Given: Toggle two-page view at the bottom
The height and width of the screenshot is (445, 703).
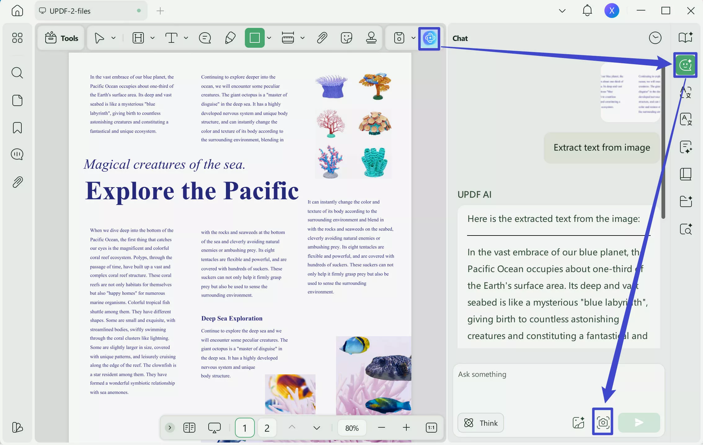Looking at the screenshot, I should pos(189,428).
